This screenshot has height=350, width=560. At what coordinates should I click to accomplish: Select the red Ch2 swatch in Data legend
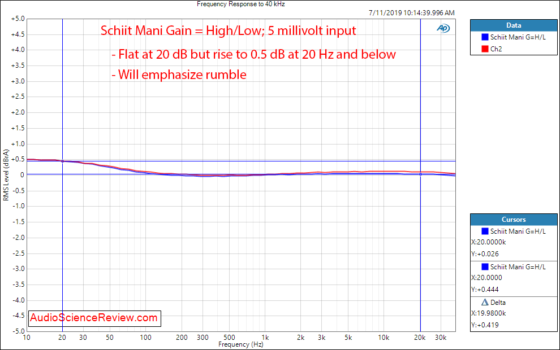(x=485, y=49)
